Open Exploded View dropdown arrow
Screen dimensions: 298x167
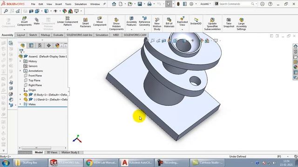pyautogui.click(x=182, y=30)
